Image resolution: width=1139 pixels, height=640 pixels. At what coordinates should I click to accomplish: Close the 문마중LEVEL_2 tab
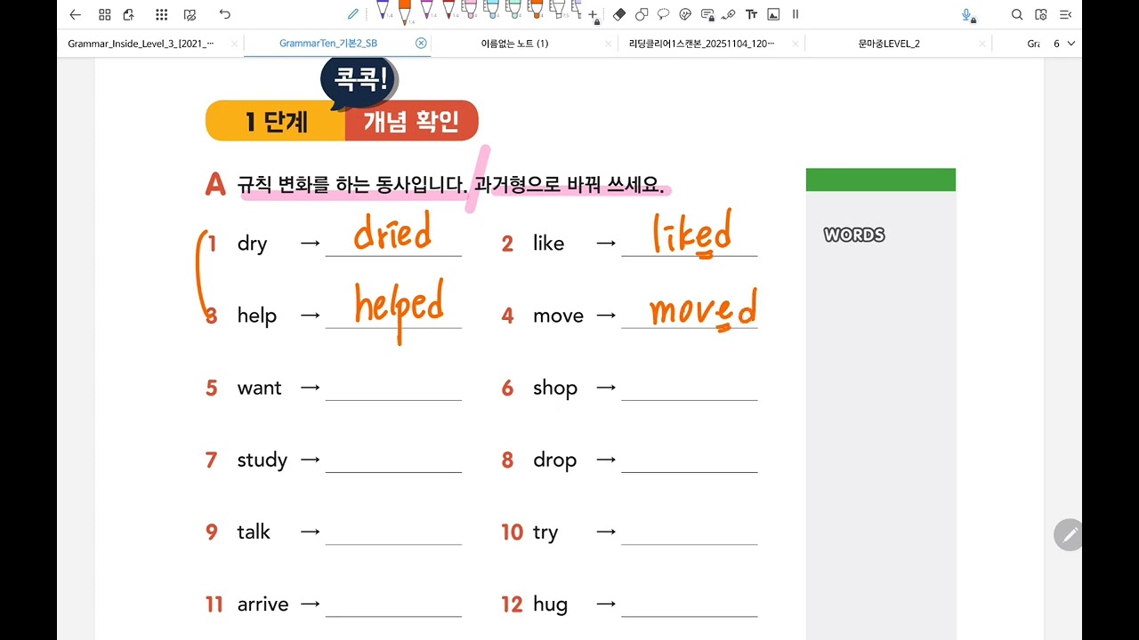pyautogui.click(x=982, y=44)
